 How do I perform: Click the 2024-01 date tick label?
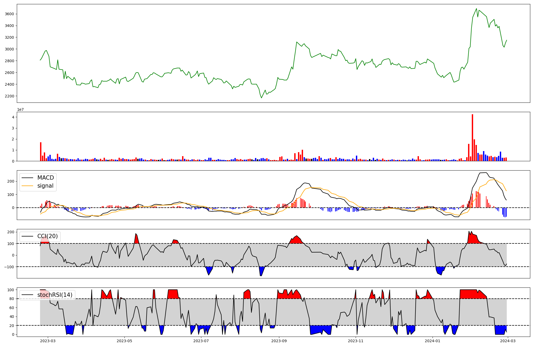pos(432,341)
